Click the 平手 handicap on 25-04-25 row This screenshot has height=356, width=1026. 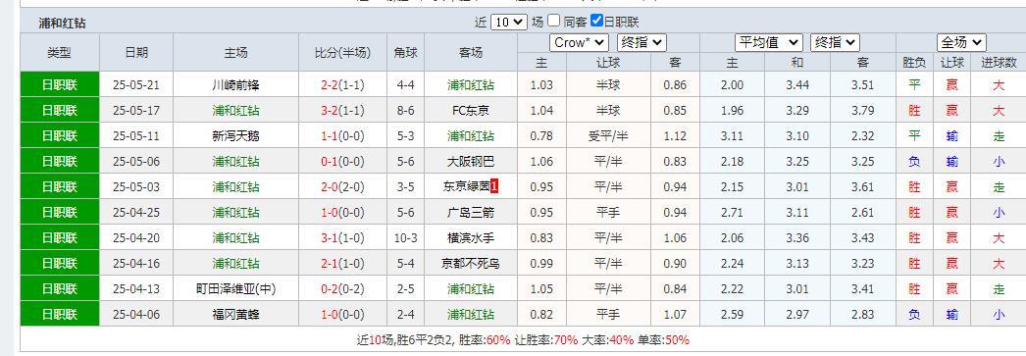[608, 213]
